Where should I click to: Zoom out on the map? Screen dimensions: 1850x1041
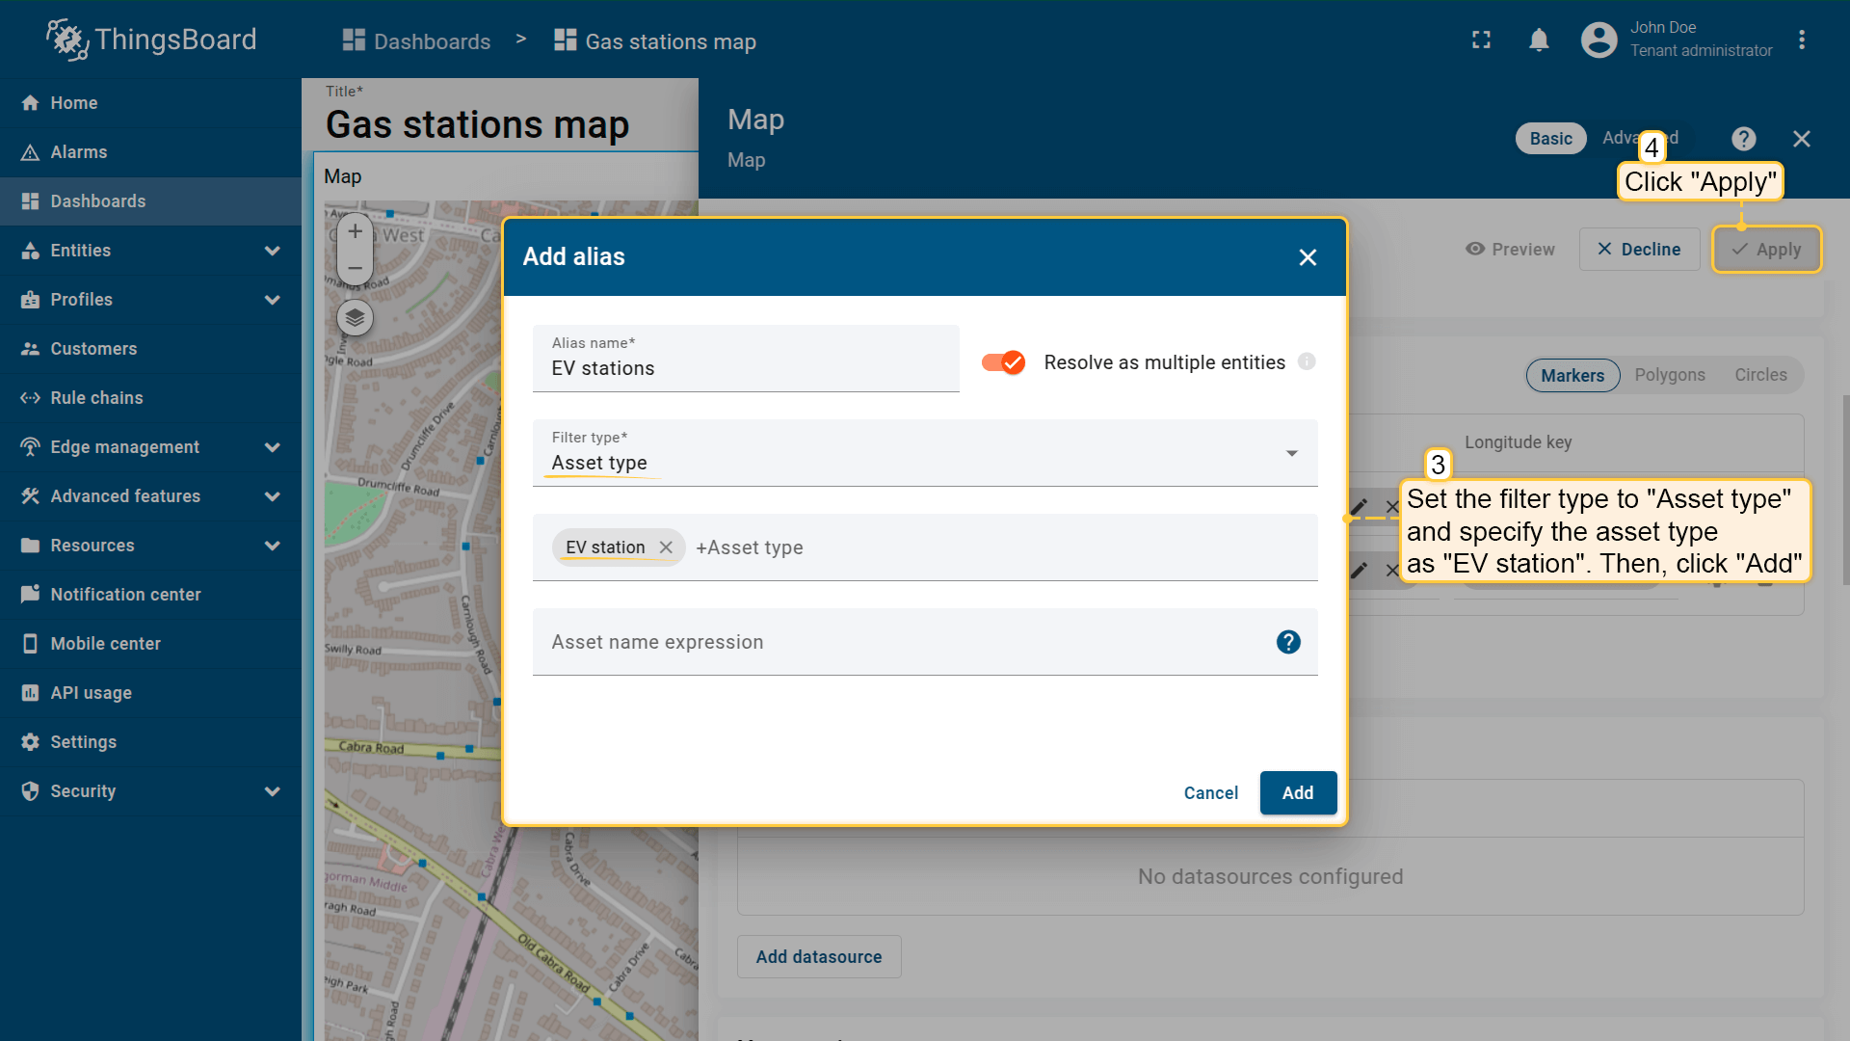355,269
